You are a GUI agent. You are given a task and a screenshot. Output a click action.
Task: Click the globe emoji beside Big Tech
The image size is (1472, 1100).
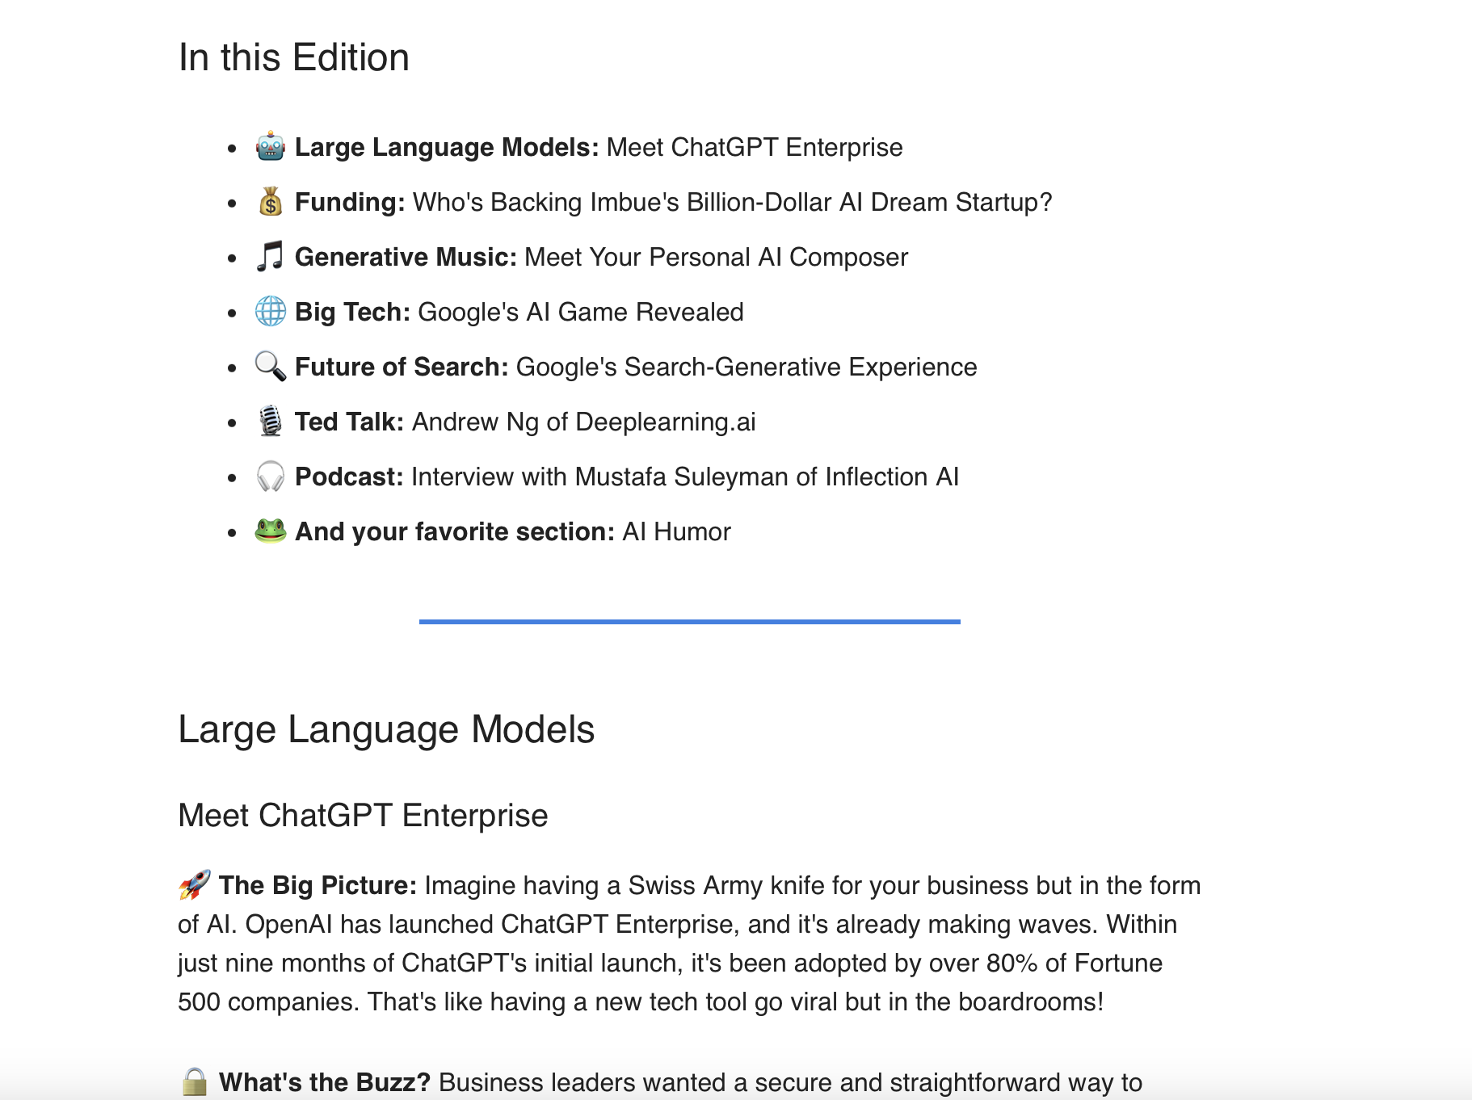[x=271, y=311]
